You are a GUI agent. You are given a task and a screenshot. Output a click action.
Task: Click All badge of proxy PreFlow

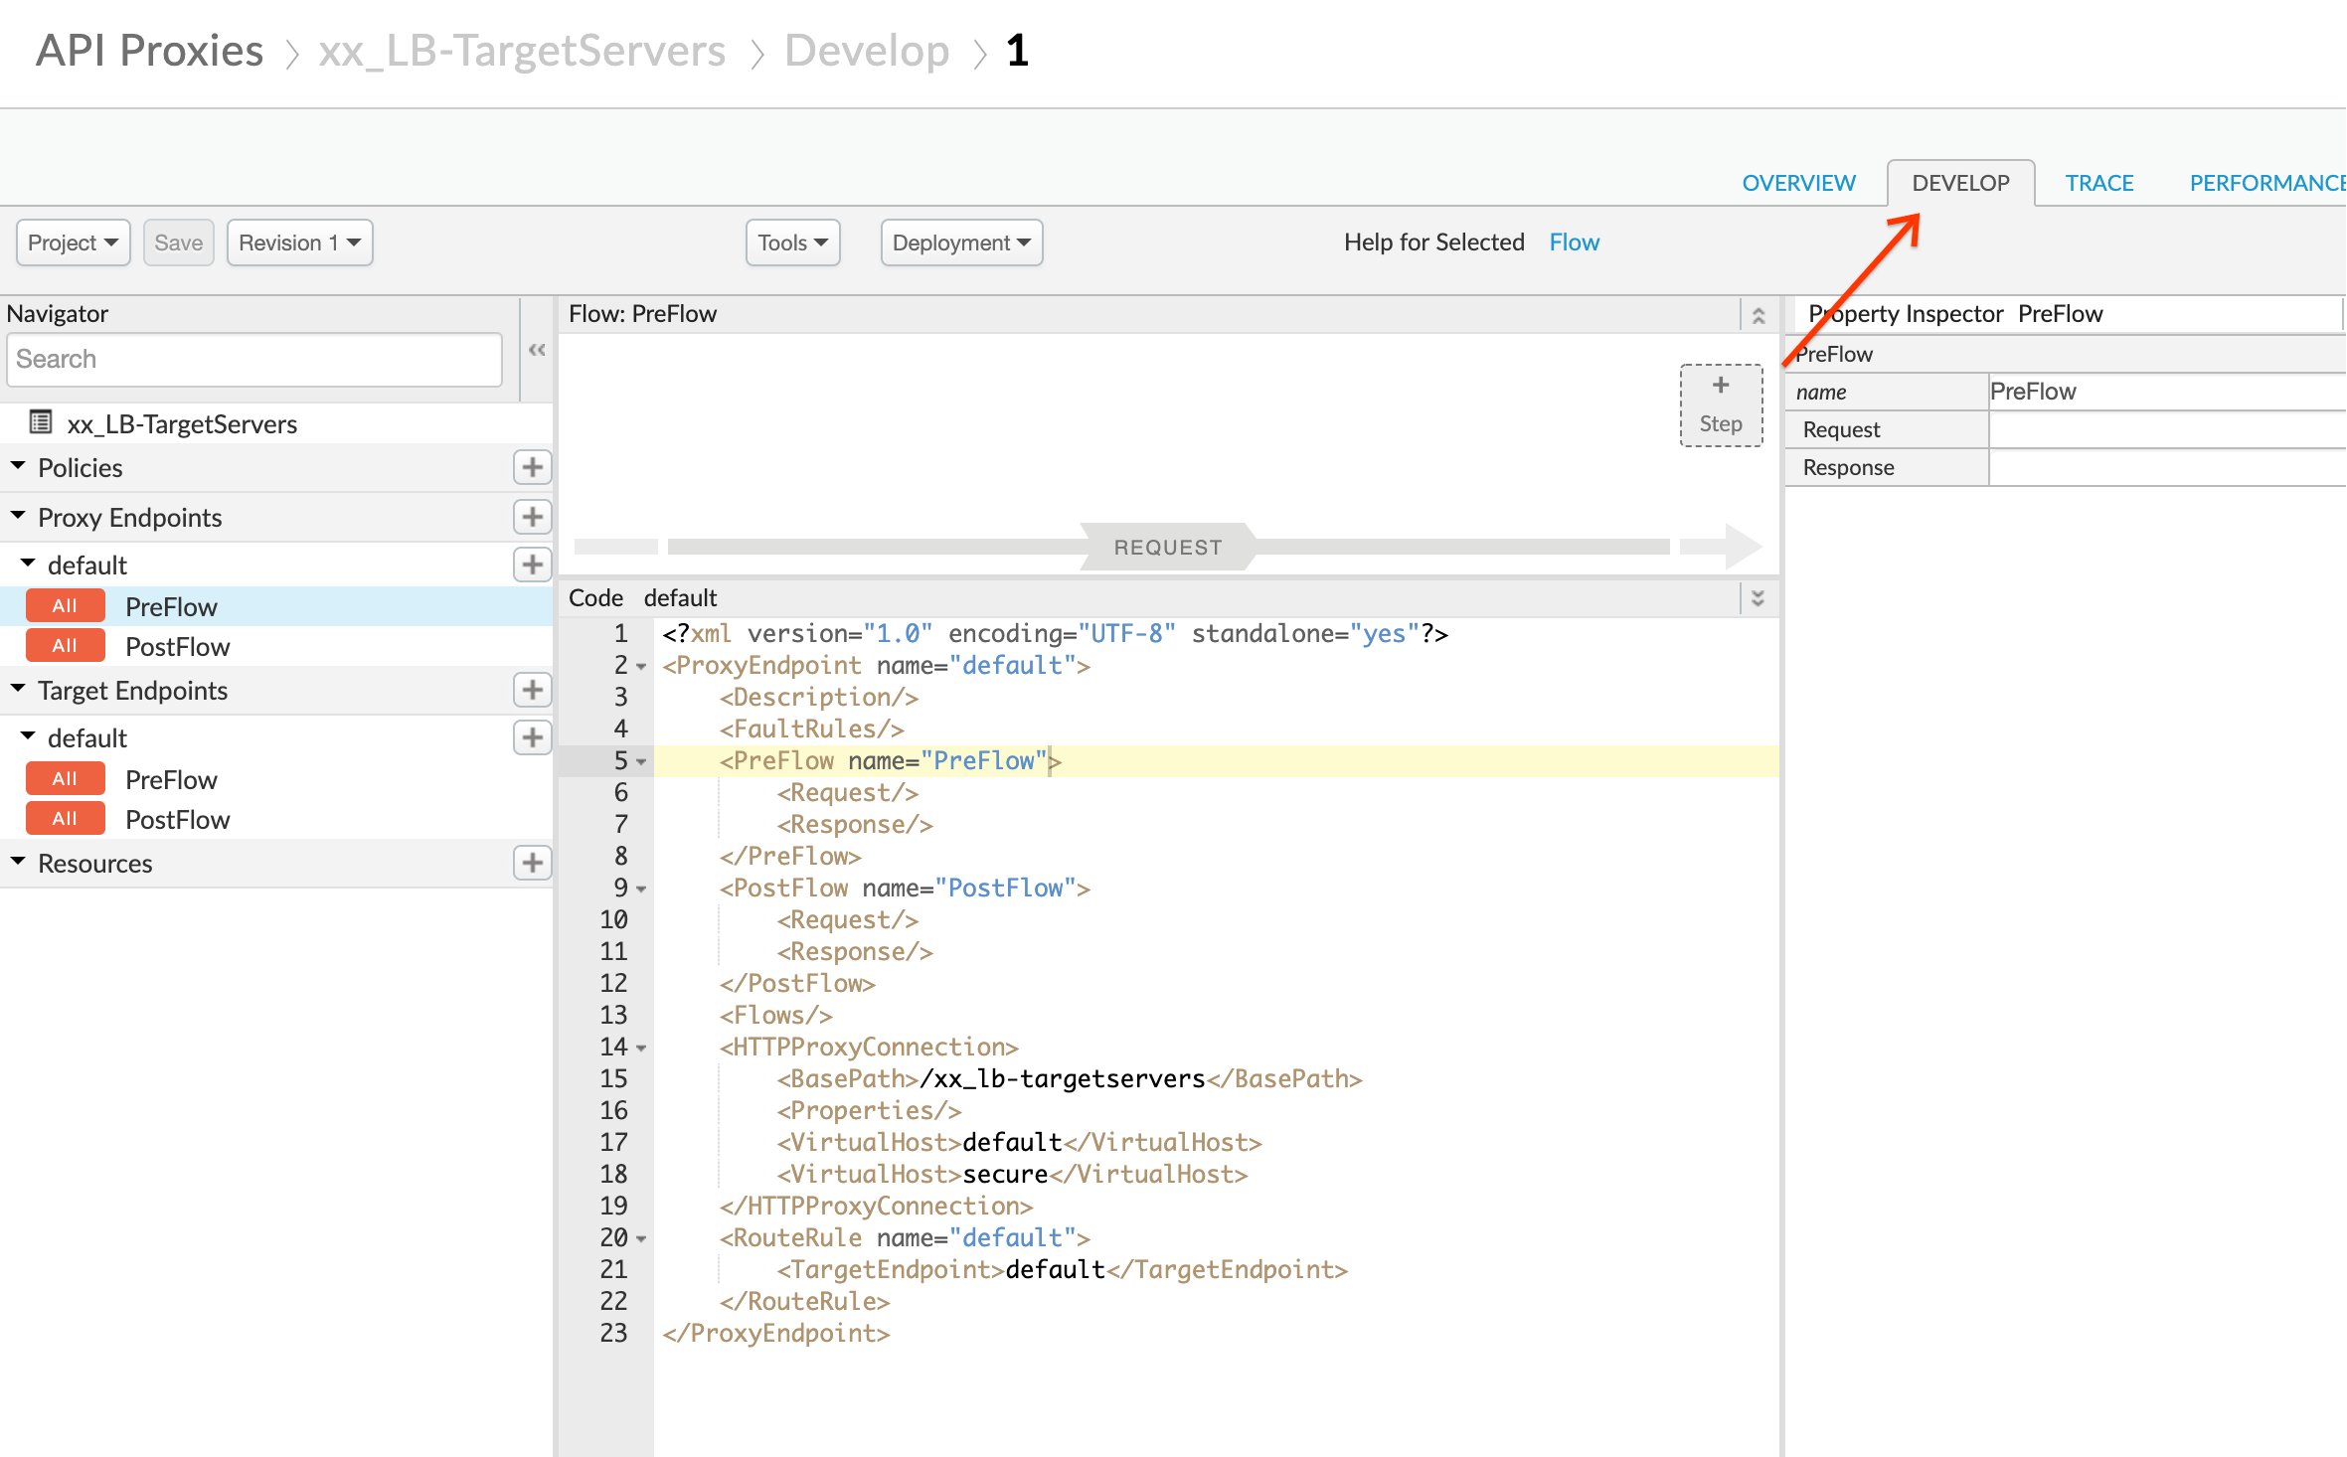point(65,605)
